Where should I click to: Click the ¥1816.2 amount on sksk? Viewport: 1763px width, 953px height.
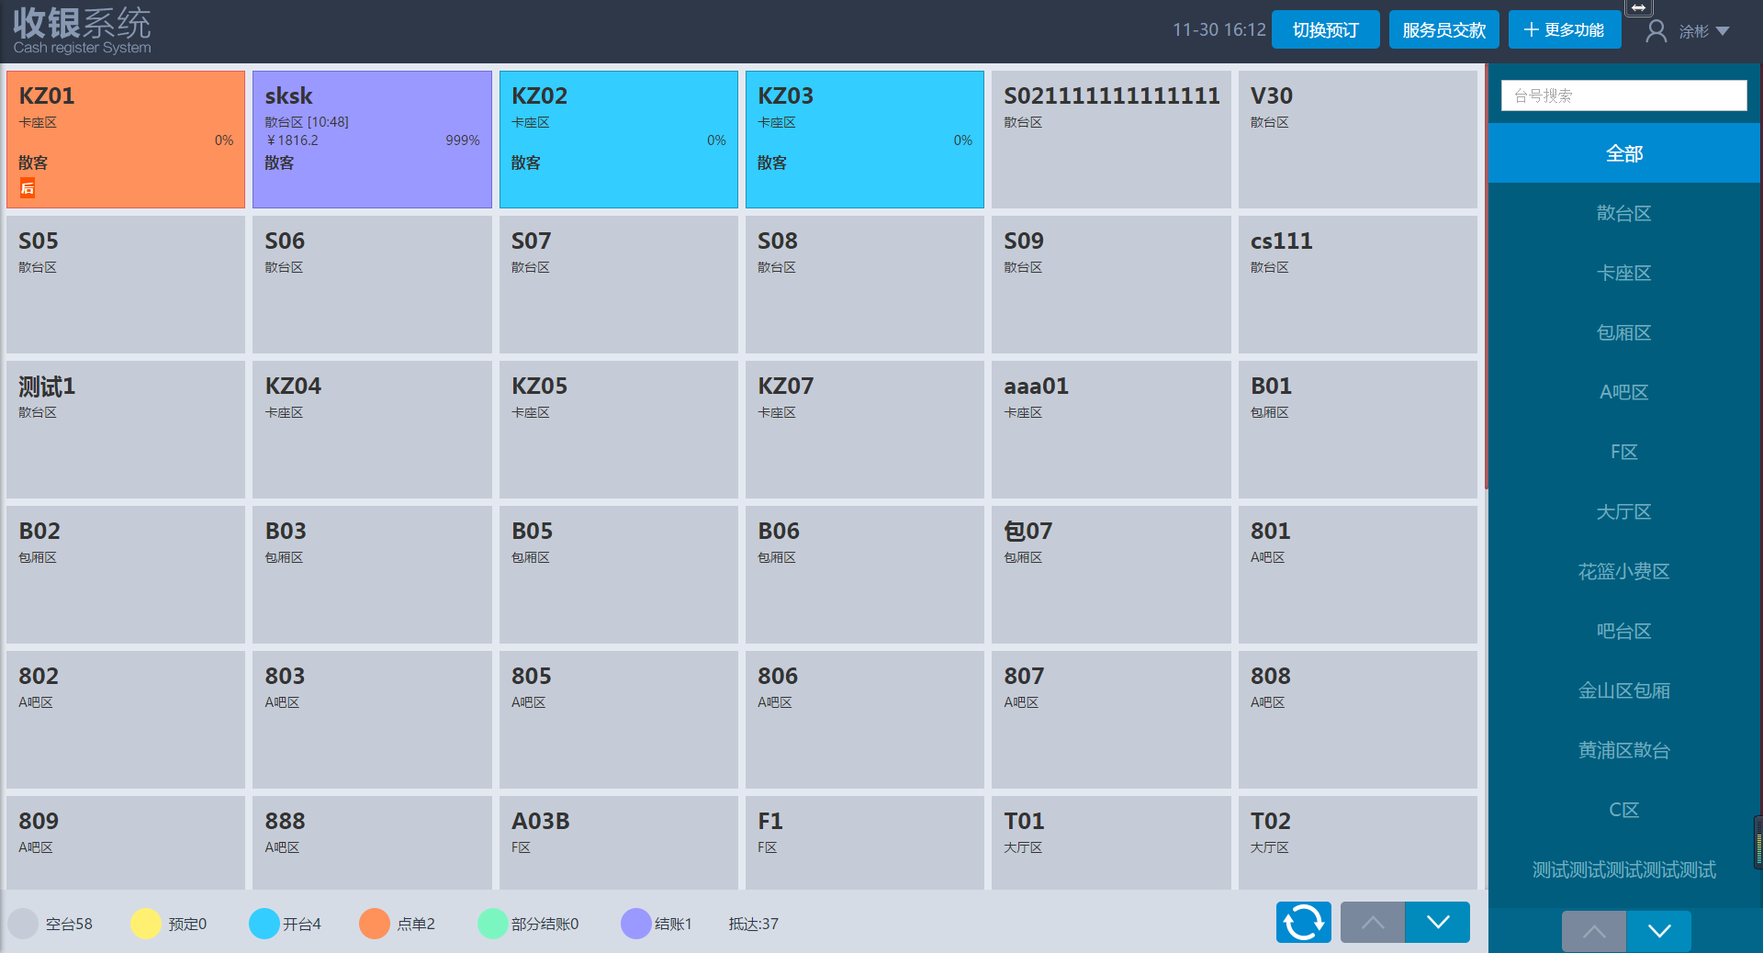tap(292, 140)
